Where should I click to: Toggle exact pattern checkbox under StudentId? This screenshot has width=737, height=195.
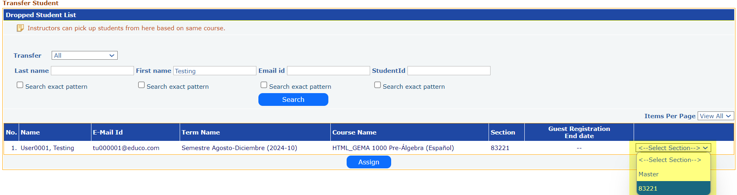377,85
